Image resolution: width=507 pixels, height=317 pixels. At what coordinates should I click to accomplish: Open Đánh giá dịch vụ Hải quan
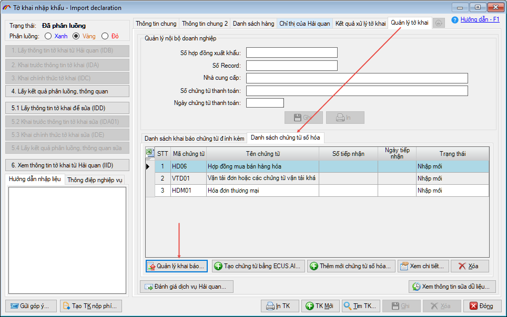coord(187,287)
